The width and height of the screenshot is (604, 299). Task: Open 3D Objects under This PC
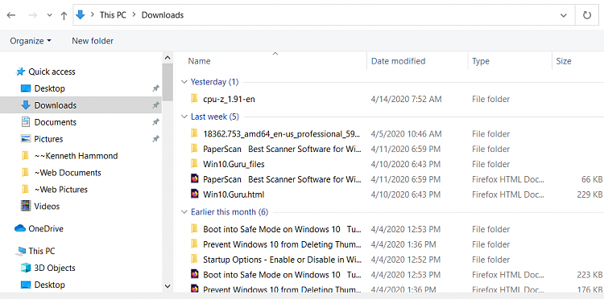click(x=54, y=268)
